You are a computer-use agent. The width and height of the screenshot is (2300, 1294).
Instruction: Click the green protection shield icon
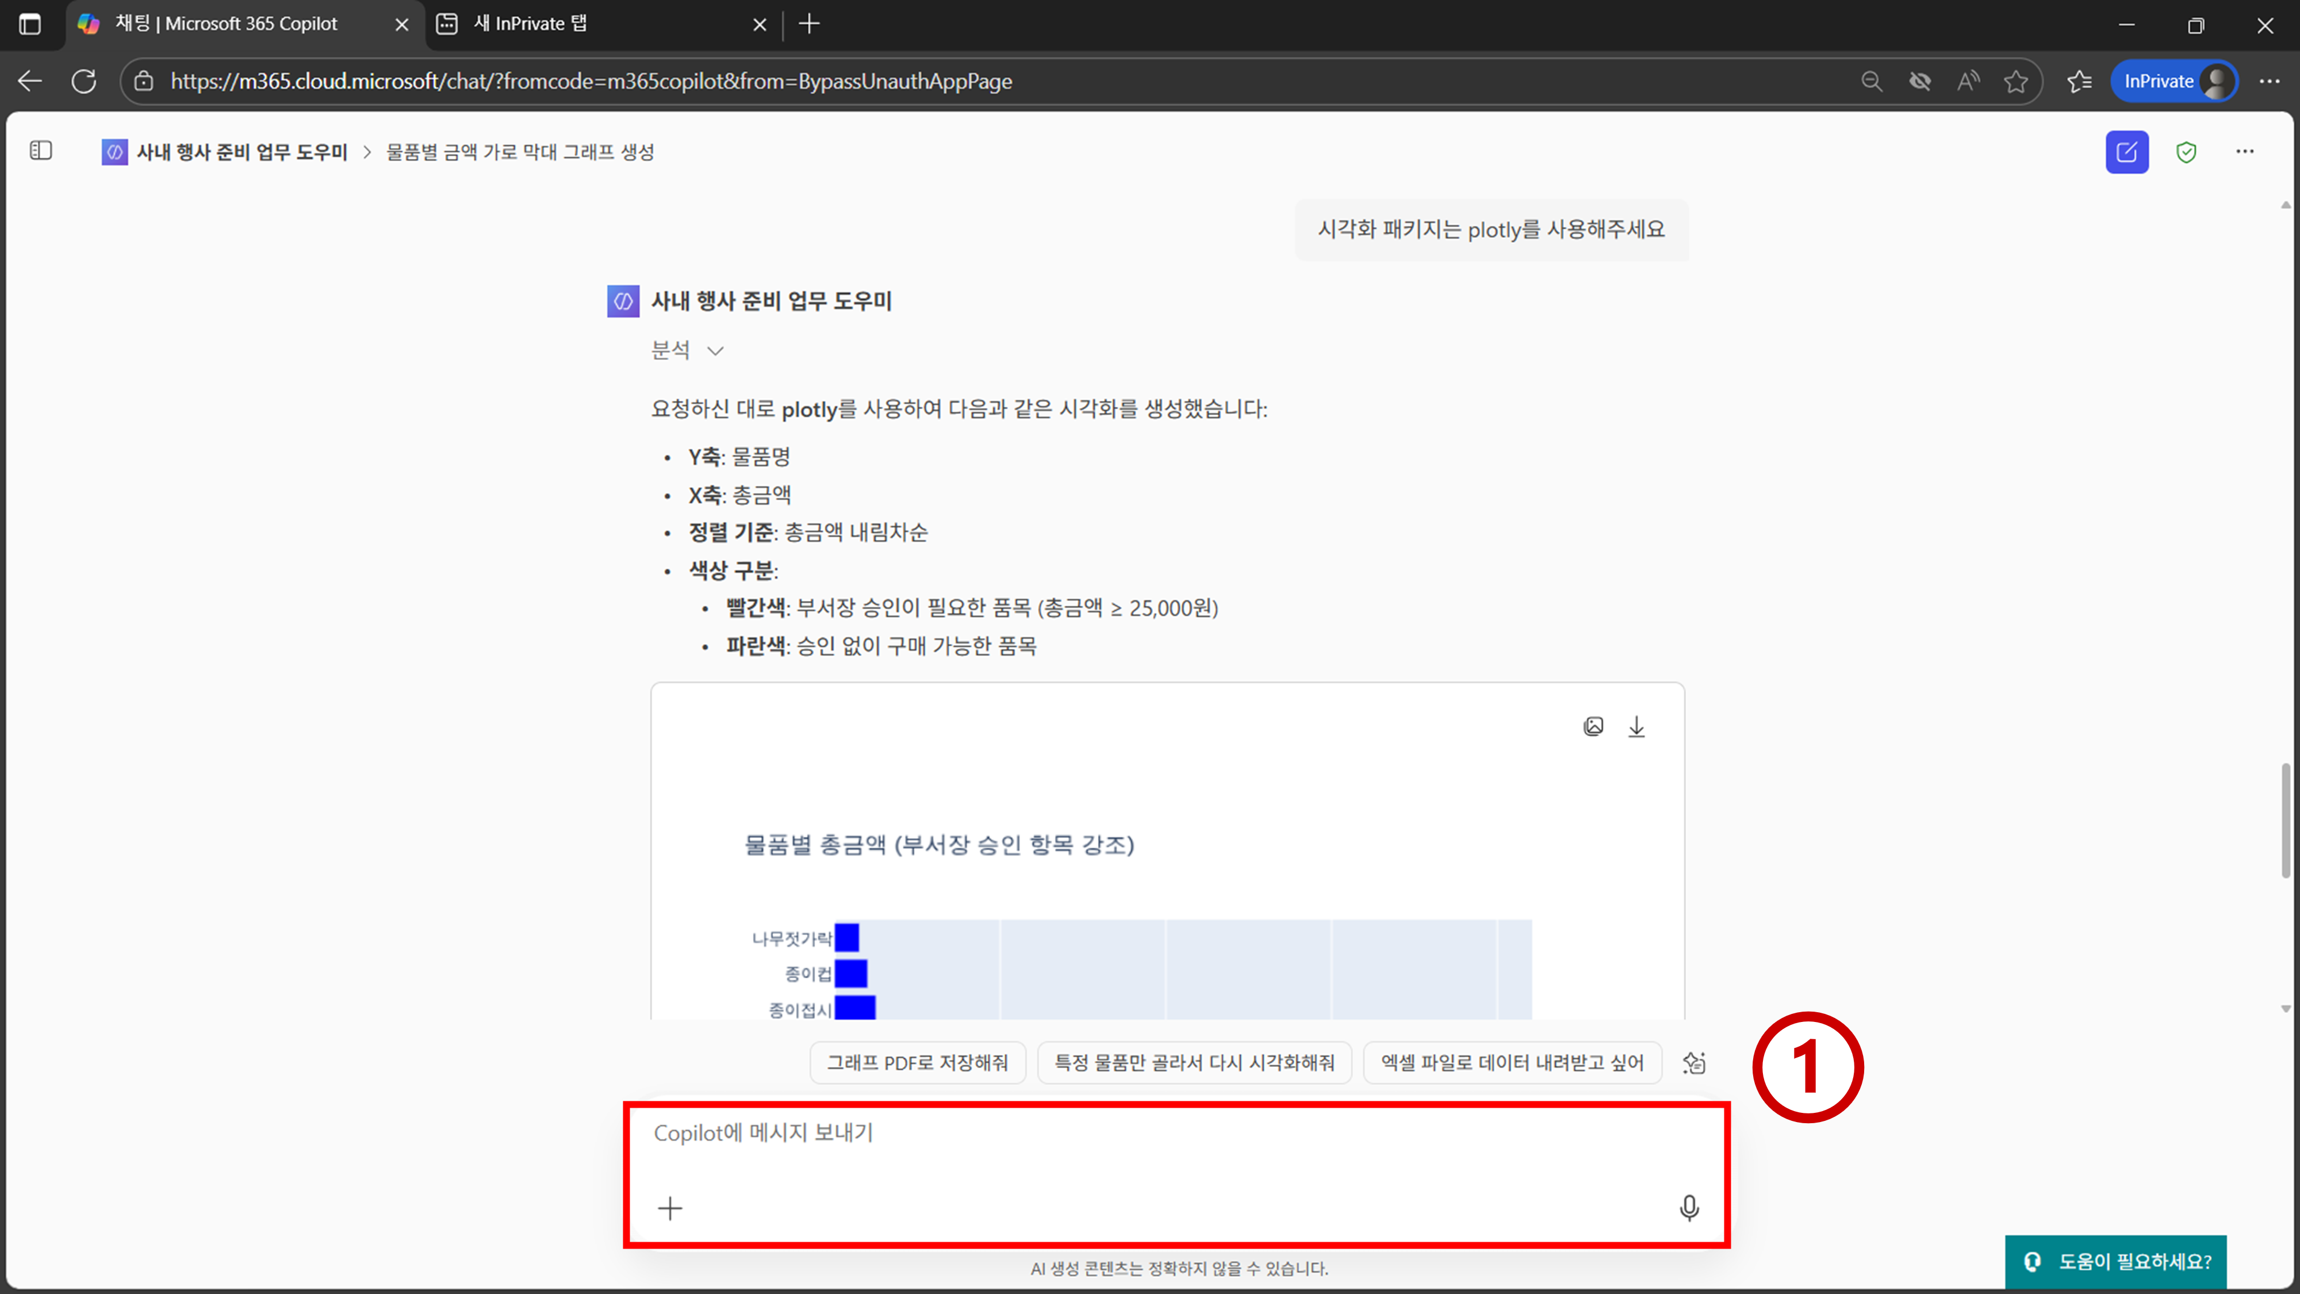(2186, 153)
